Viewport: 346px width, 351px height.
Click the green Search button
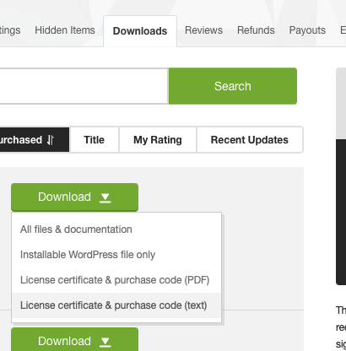point(233,86)
